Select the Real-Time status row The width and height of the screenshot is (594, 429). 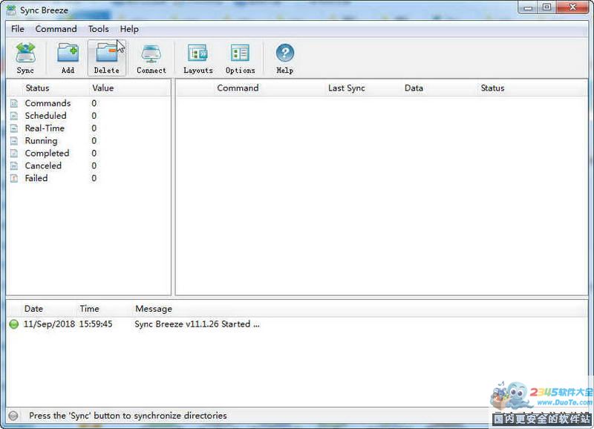click(88, 128)
